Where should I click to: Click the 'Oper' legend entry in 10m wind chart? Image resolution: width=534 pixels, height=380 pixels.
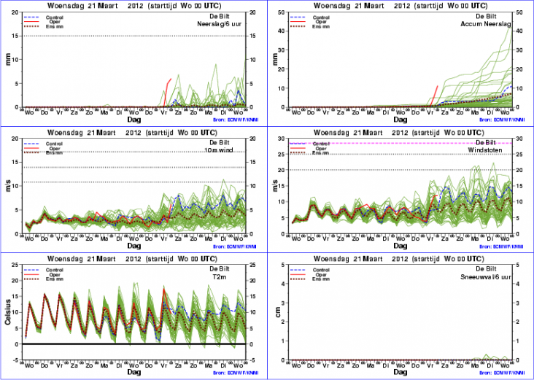[55, 149]
